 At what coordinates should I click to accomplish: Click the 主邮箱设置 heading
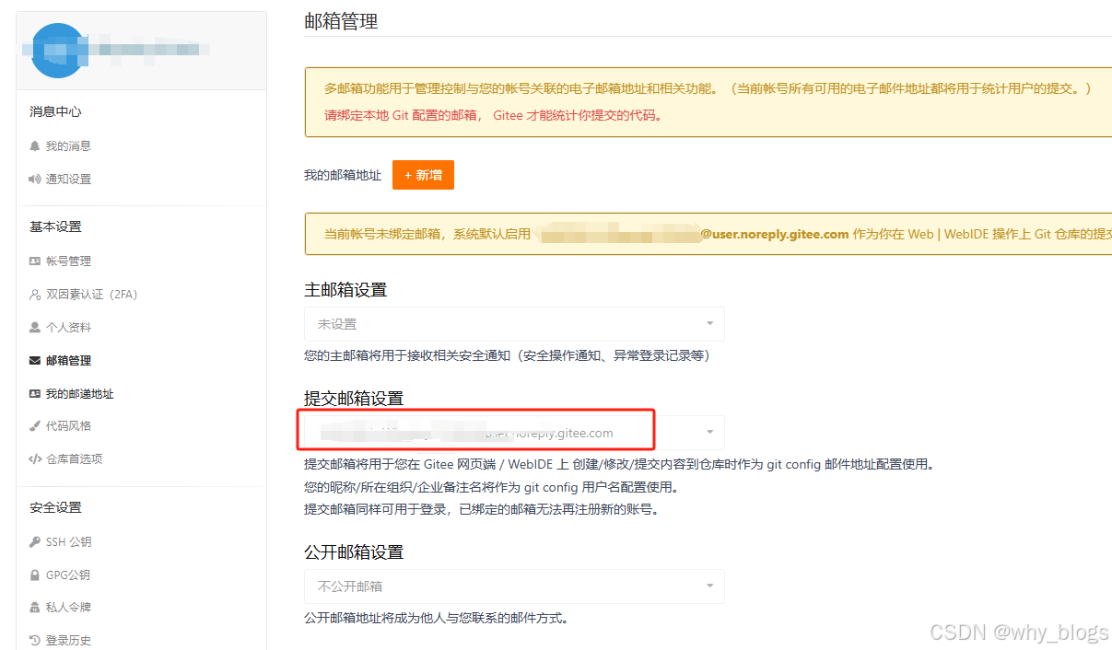pos(345,289)
